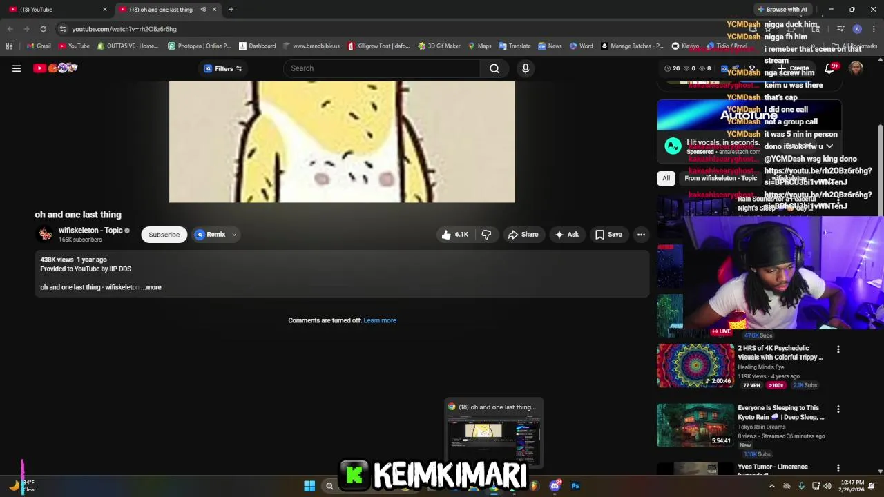Click the Ask button under the video

[x=566, y=235]
